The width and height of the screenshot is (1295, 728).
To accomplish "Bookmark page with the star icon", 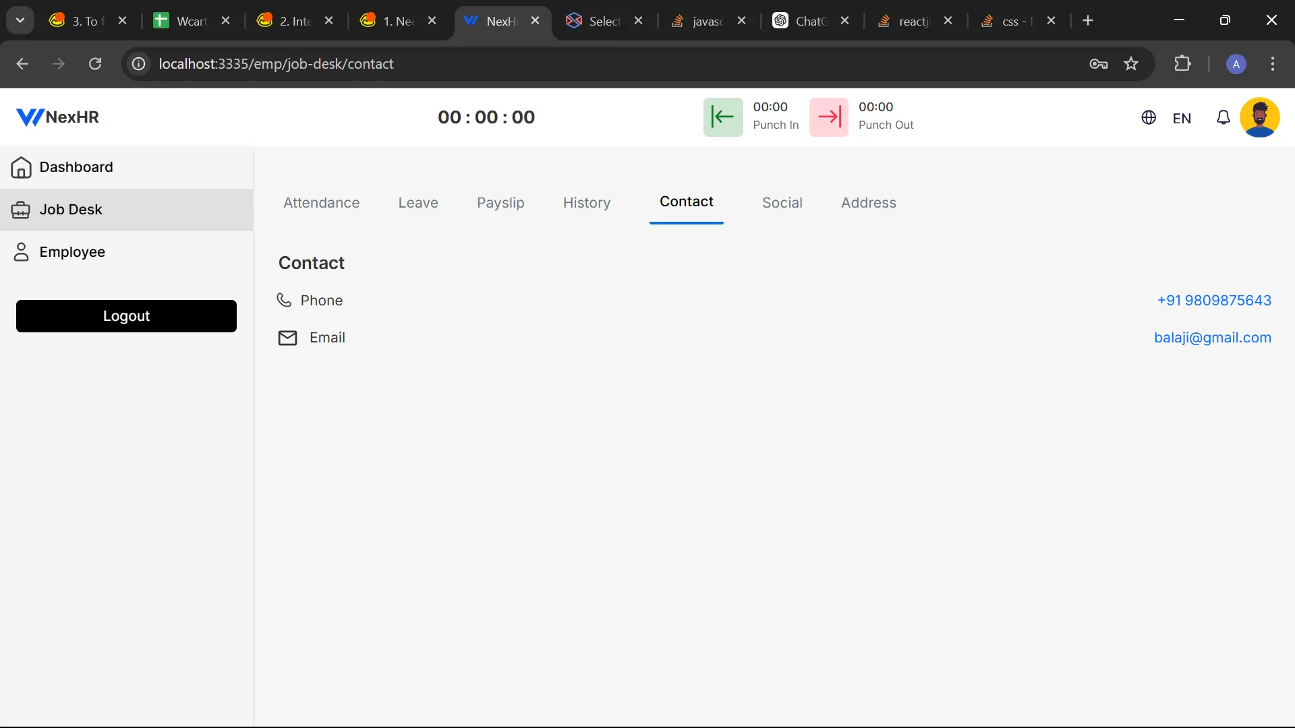I will click(1131, 64).
